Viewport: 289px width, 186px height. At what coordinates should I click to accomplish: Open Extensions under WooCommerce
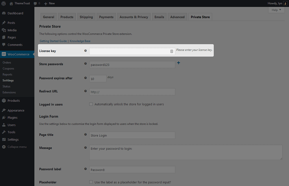pos(9,92)
